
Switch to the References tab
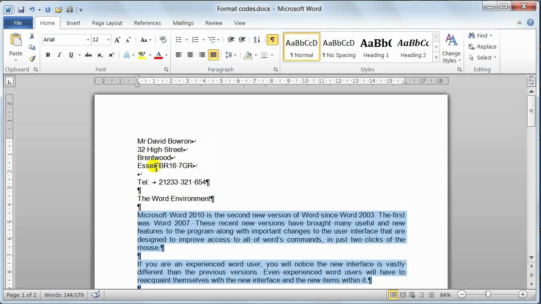click(148, 23)
